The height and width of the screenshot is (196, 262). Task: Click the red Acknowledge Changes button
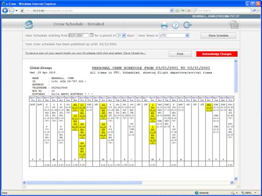(217, 54)
